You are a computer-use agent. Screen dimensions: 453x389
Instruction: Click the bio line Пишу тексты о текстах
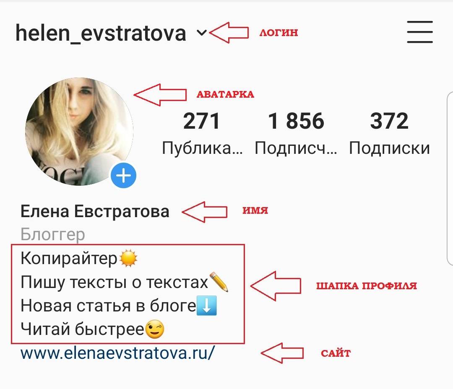coord(115,282)
